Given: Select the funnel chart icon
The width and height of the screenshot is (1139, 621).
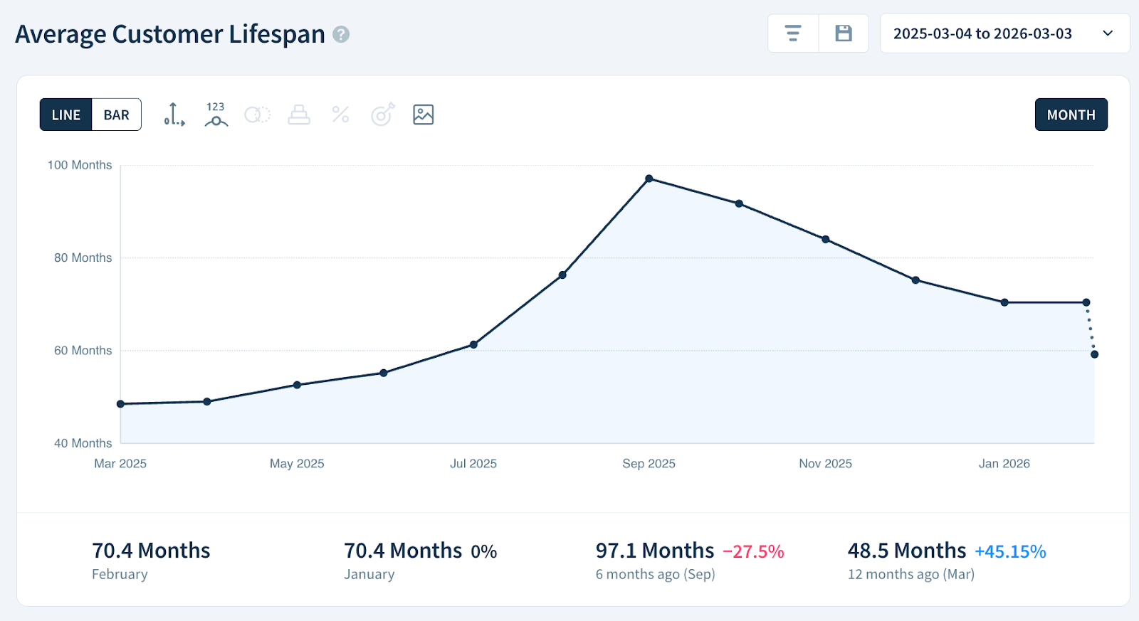Looking at the screenshot, I should tap(298, 115).
